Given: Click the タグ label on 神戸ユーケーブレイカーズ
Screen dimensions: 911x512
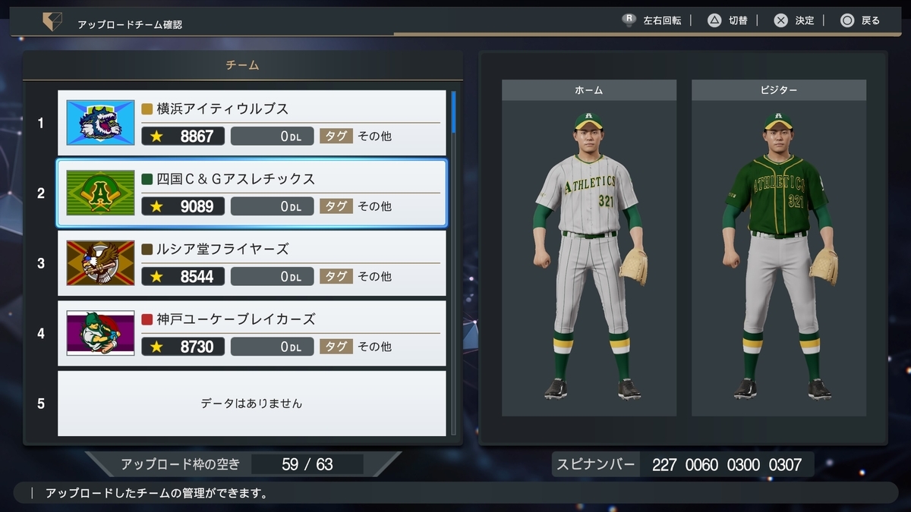Looking at the screenshot, I should pyautogui.click(x=336, y=347).
